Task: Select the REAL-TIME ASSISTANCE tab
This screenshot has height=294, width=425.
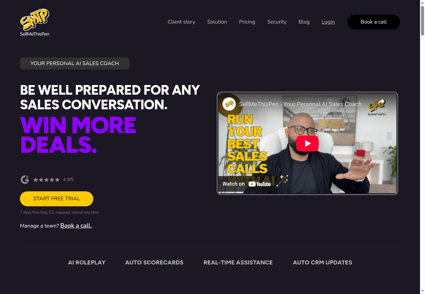Action: click(238, 262)
